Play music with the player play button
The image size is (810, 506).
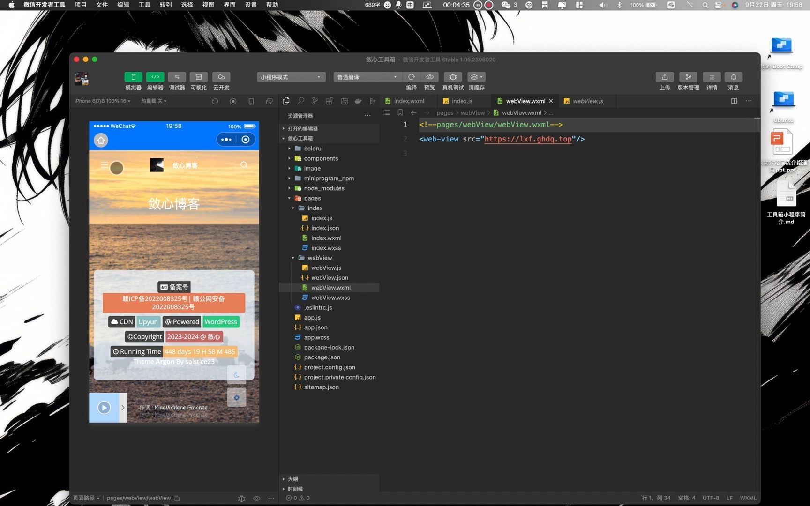point(104,408)
